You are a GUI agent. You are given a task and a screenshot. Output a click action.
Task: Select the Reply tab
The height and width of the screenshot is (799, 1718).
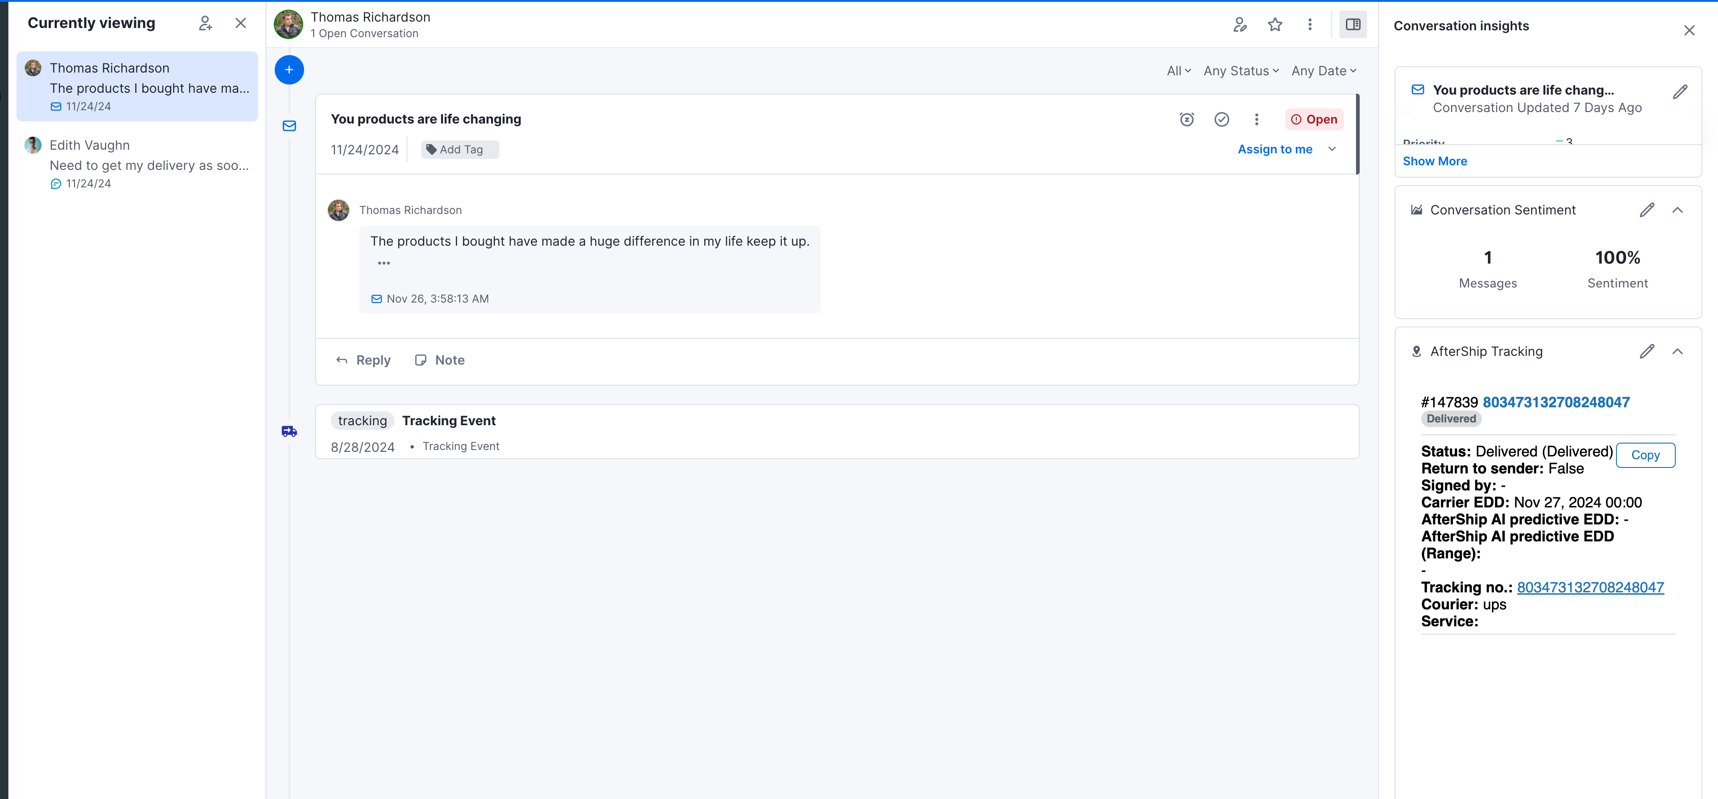tap(363, 360)
